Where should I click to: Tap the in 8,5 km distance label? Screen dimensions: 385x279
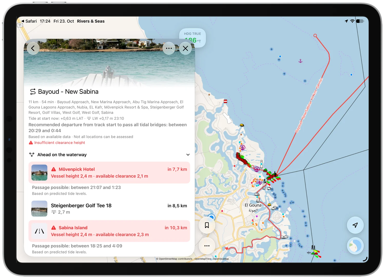(177, 206)
